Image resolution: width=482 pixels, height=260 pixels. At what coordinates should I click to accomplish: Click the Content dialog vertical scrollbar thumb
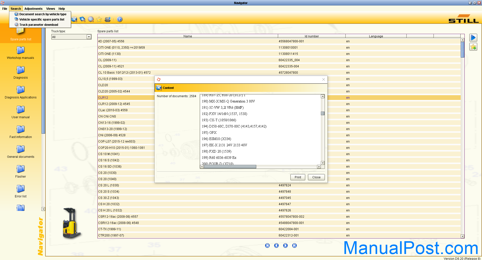point(323,113)
